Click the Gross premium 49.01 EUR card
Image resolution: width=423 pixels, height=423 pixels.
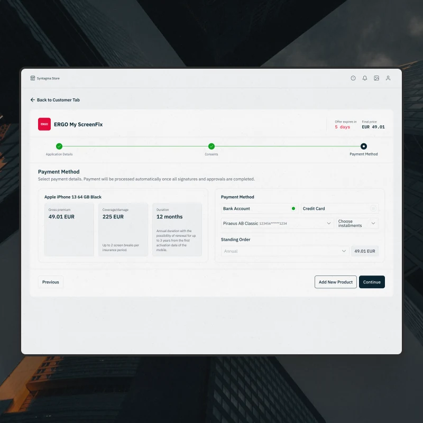coord(69,229)
